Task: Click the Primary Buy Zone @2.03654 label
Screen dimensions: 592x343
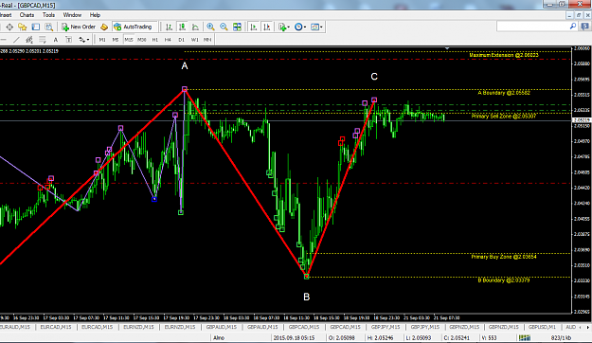Action: coord(504,257)
